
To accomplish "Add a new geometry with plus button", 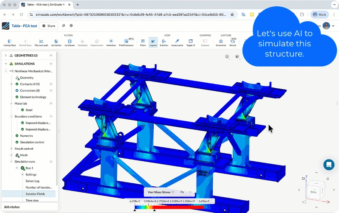I will coord(51,56).
